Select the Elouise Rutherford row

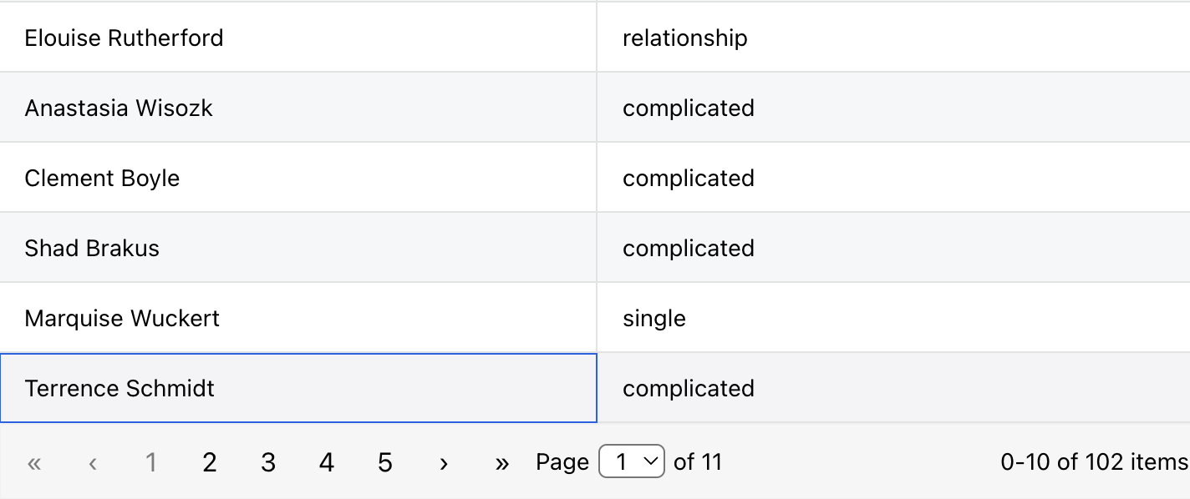coord(298,37)
